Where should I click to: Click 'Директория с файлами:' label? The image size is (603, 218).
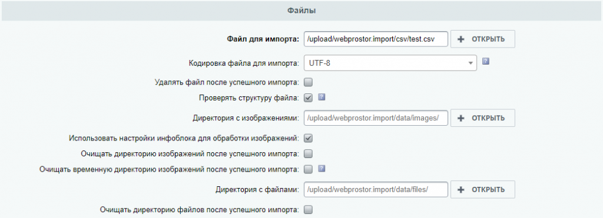tap(257, 189)
